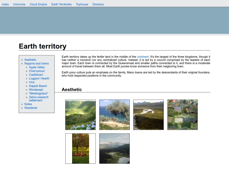Screen dimensions: 229x171
Task: Open winding river plateau thumbnail
Action: 148,115
